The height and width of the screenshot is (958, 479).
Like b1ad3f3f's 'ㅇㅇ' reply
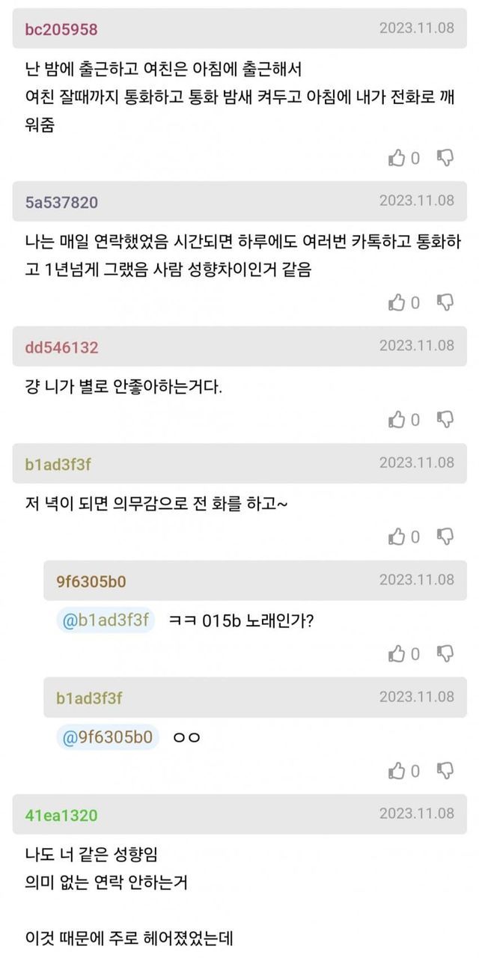[x=397, y=771]
